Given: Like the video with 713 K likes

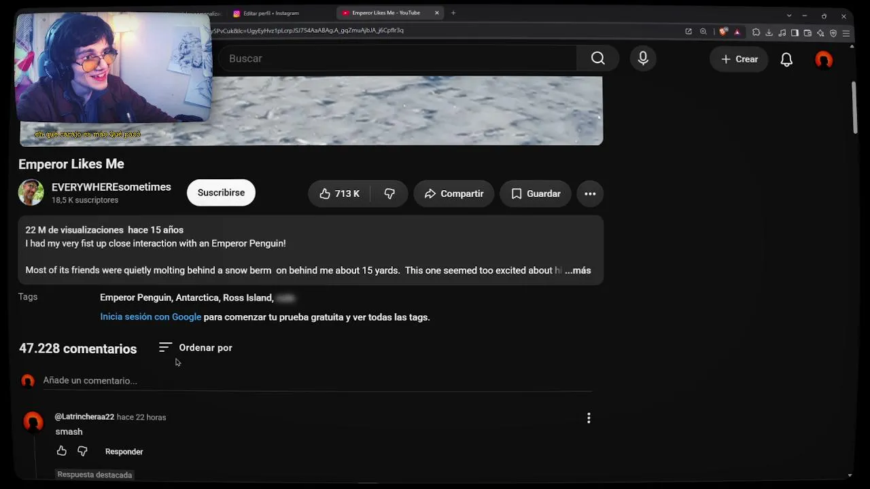Looking at the screenshot, I should 339,194.
